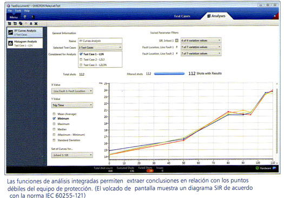Screen dimensions: 284x198
Task: Open the File menu
Action: [x=10, y=11]
